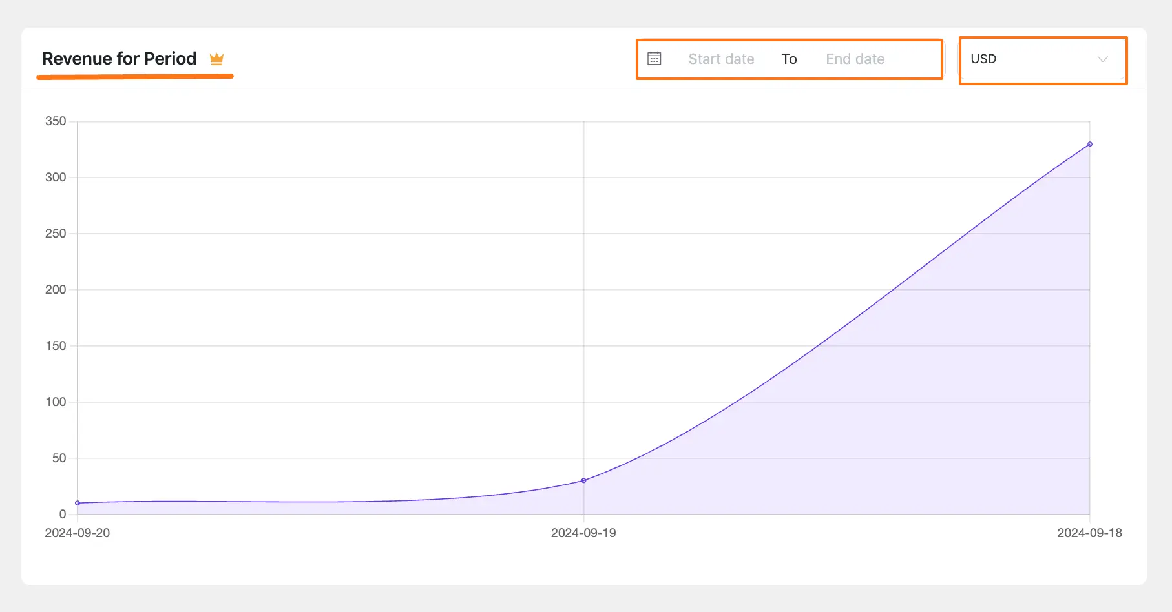This screenshot has width=1172, height=612.
Task: Click the Start date input field
Action: [722, 59]
